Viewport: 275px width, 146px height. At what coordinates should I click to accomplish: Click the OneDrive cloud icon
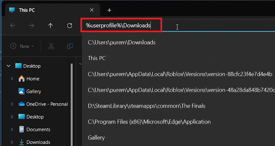point(22,104)
